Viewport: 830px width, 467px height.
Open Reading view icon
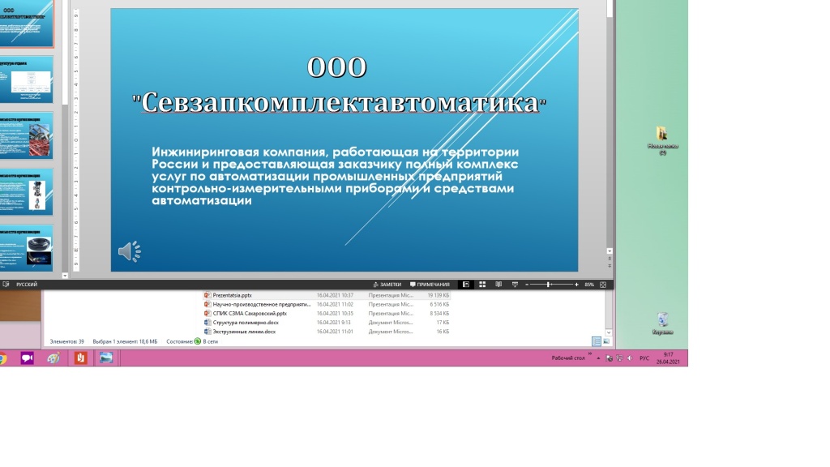coord(498,285)
